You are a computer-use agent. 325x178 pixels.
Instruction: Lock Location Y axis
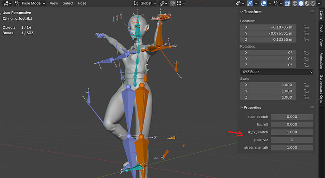click(x=306, y=33)
